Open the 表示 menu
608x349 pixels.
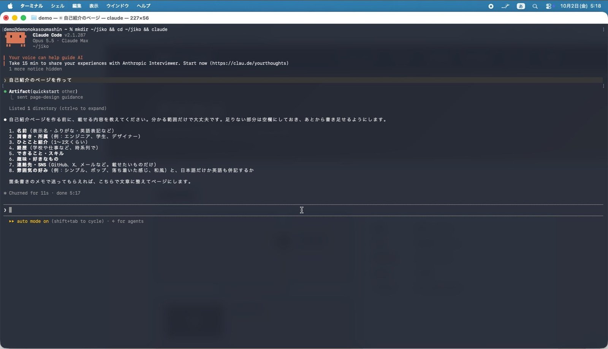coord(94,6)
